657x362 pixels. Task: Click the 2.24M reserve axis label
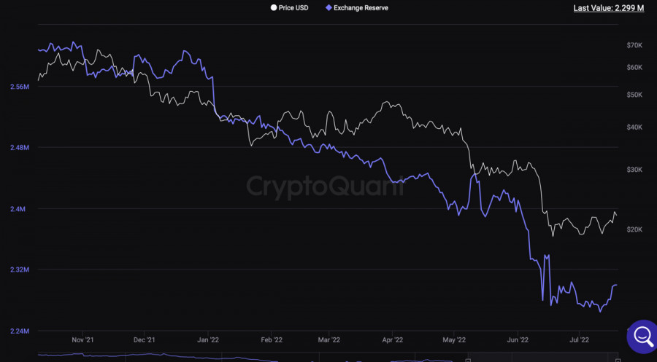(x=20, y=331)
